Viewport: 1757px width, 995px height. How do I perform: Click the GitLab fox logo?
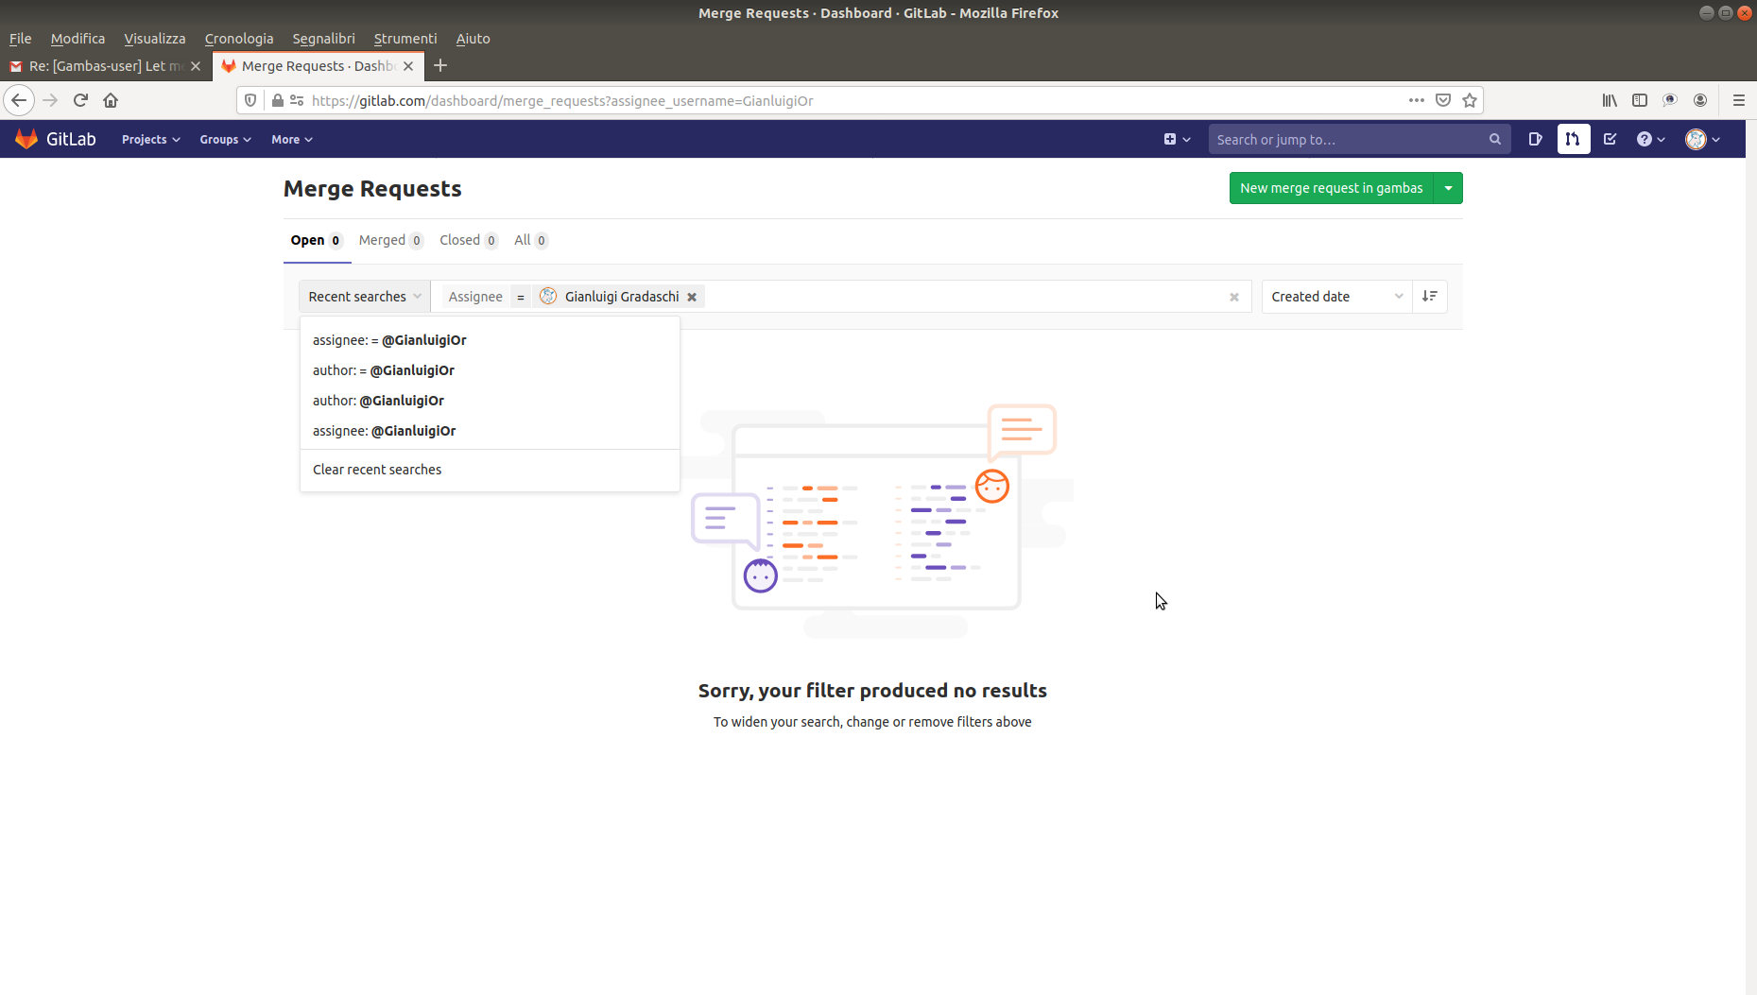pos(26,139)
